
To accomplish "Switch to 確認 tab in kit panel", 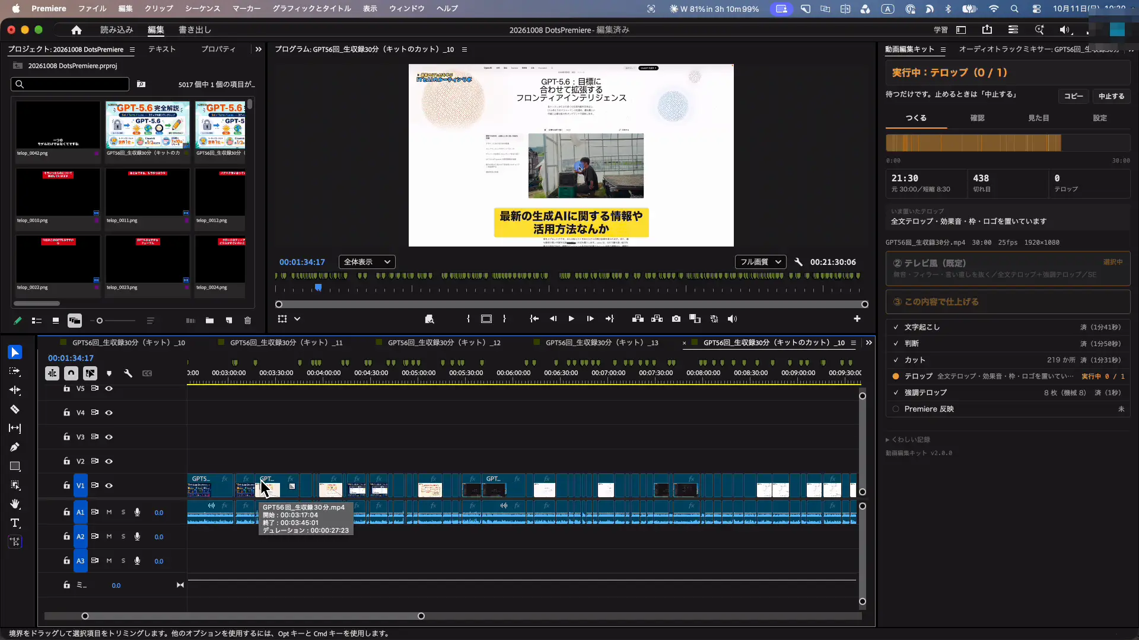I will (977, 118).
